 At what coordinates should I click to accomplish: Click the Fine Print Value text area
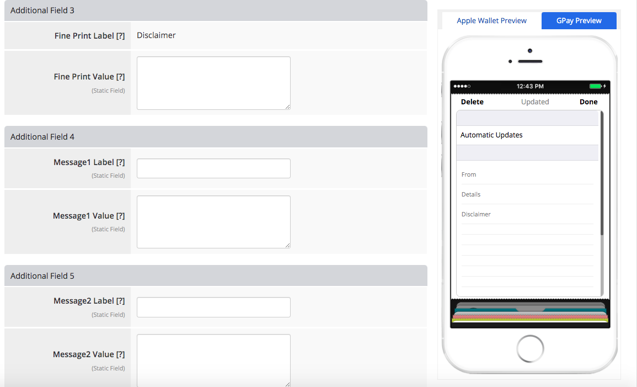coord(213,83)
